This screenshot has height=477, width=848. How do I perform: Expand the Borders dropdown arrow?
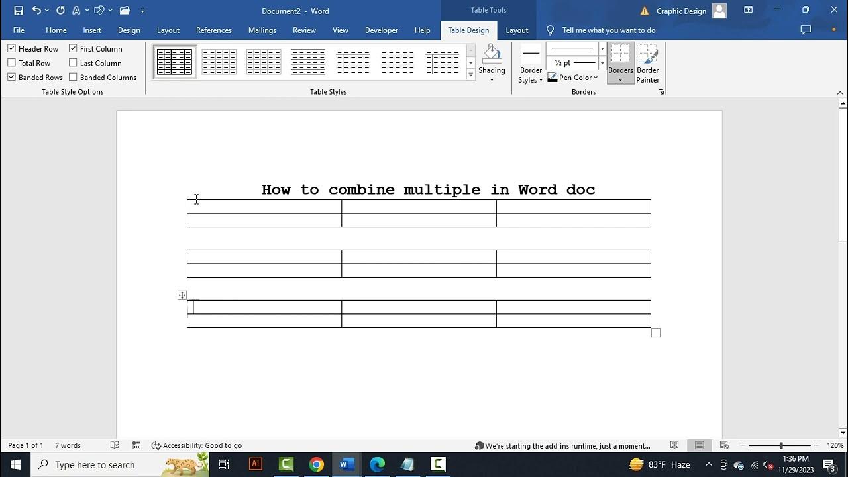click(x=621, y=79)
